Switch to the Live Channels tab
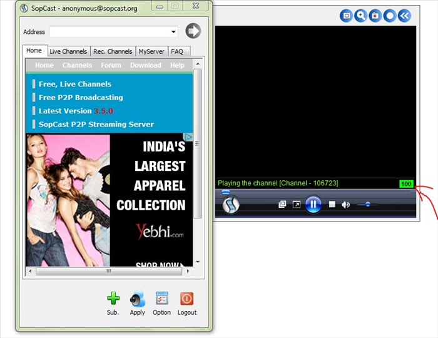Screen dimensions: 438x338 (68, 51)
